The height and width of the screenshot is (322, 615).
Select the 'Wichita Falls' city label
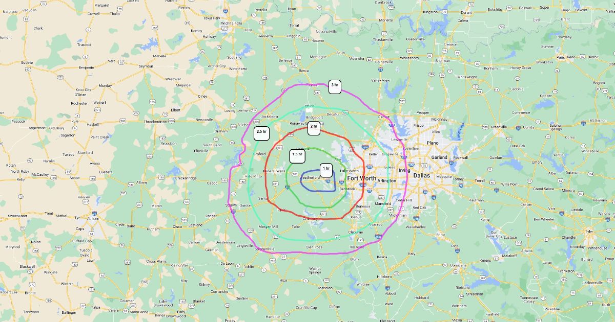tap(232, 23)
